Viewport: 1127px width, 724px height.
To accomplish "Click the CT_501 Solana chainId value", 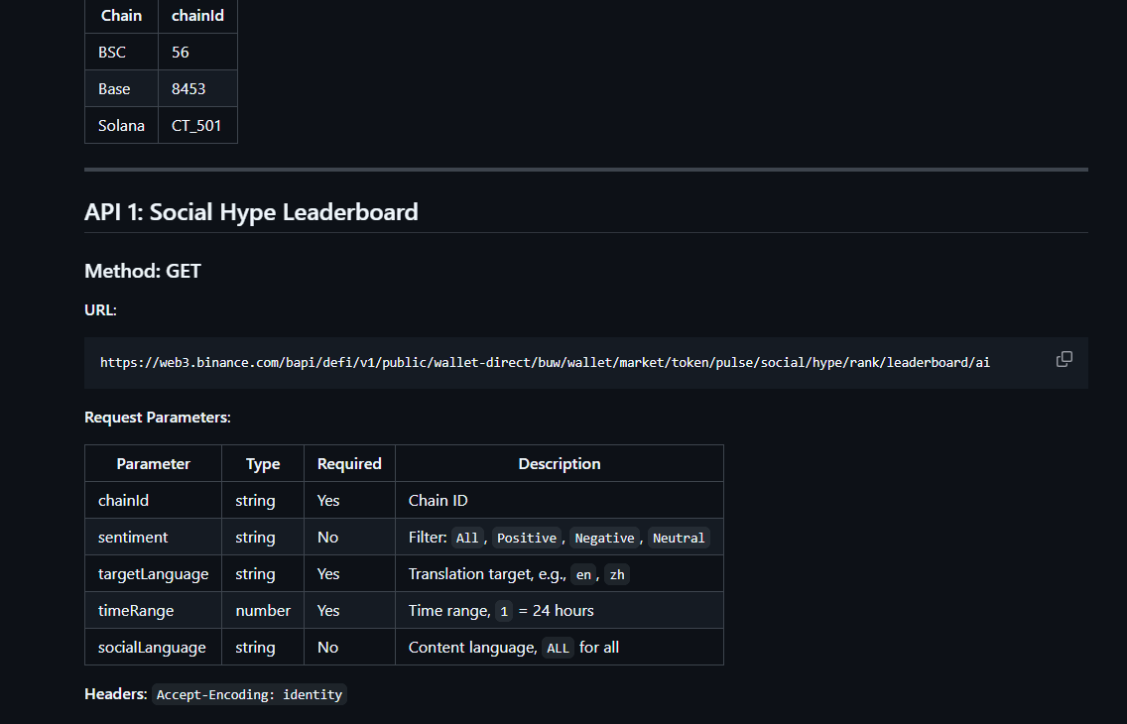I will [x=196, y=125].
